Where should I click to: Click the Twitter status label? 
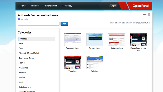(95, 48)
